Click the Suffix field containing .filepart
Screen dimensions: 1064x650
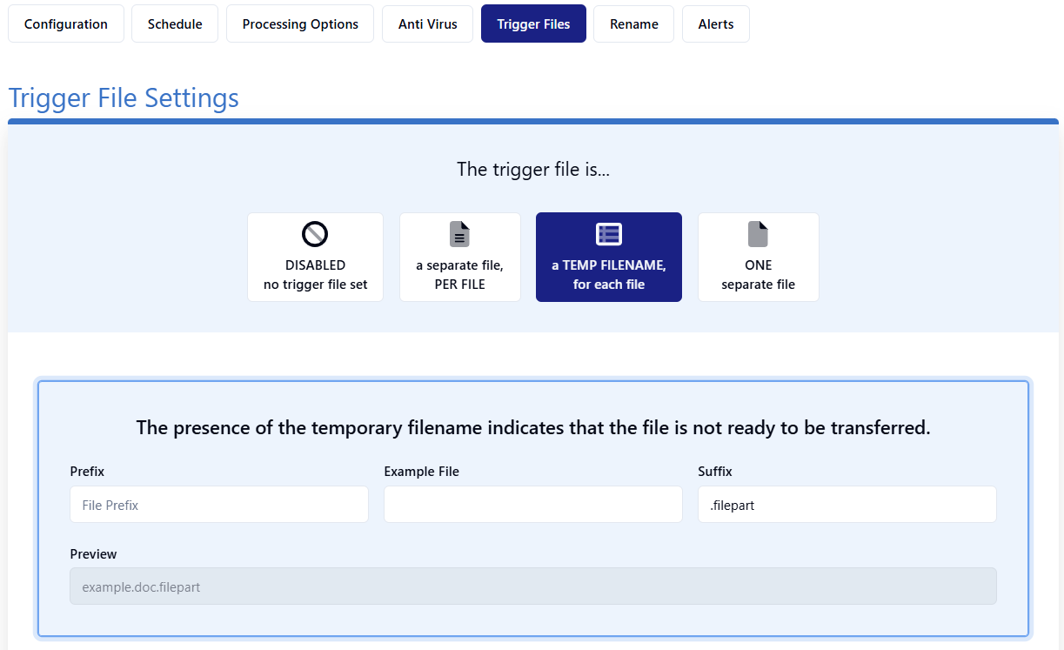(847, 505)
